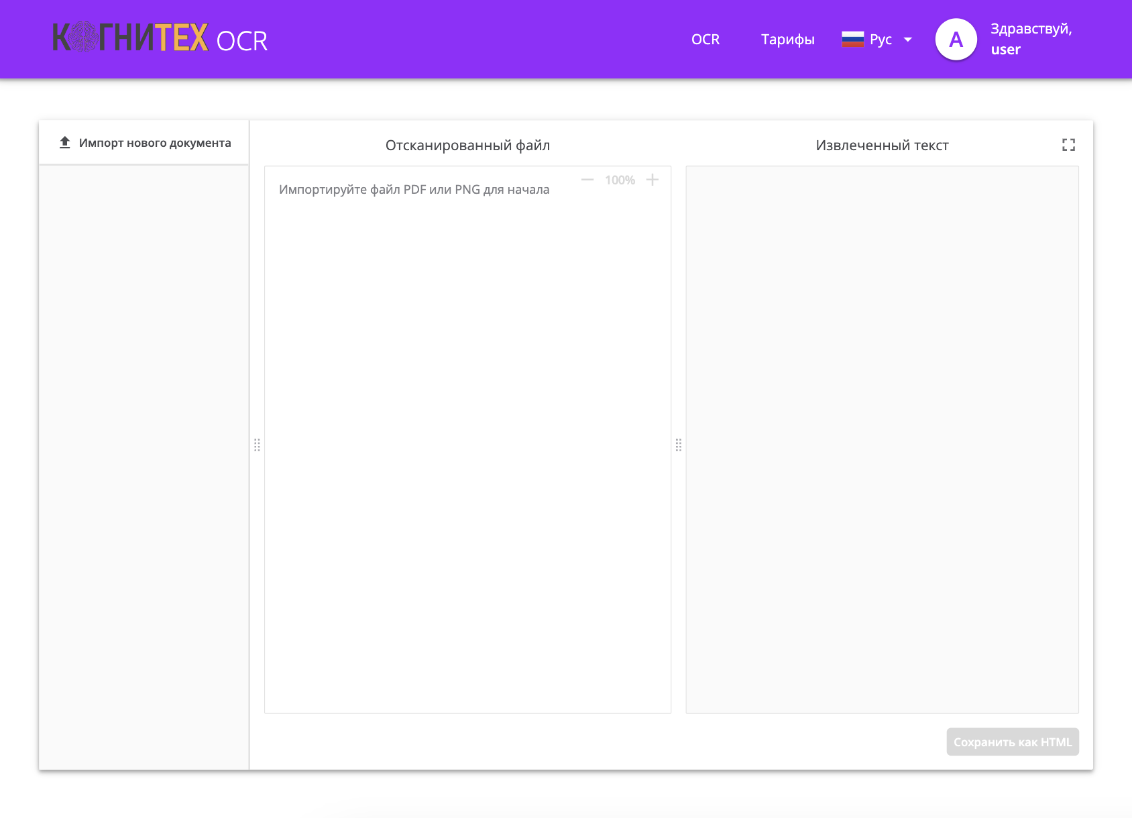The image size is (1132, 818).
Task: Click the КОГНИТЕХ OCR logo
Action: [160, 39]
